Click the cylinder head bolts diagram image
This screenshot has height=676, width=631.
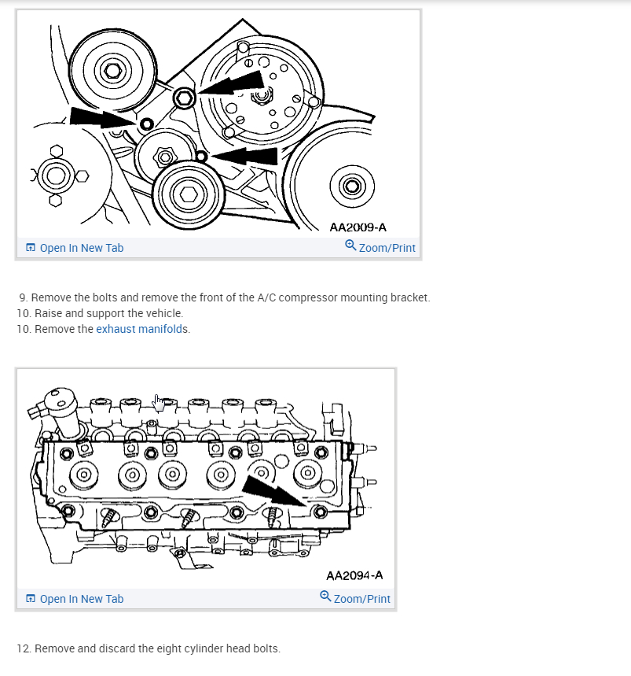point(206,478)
